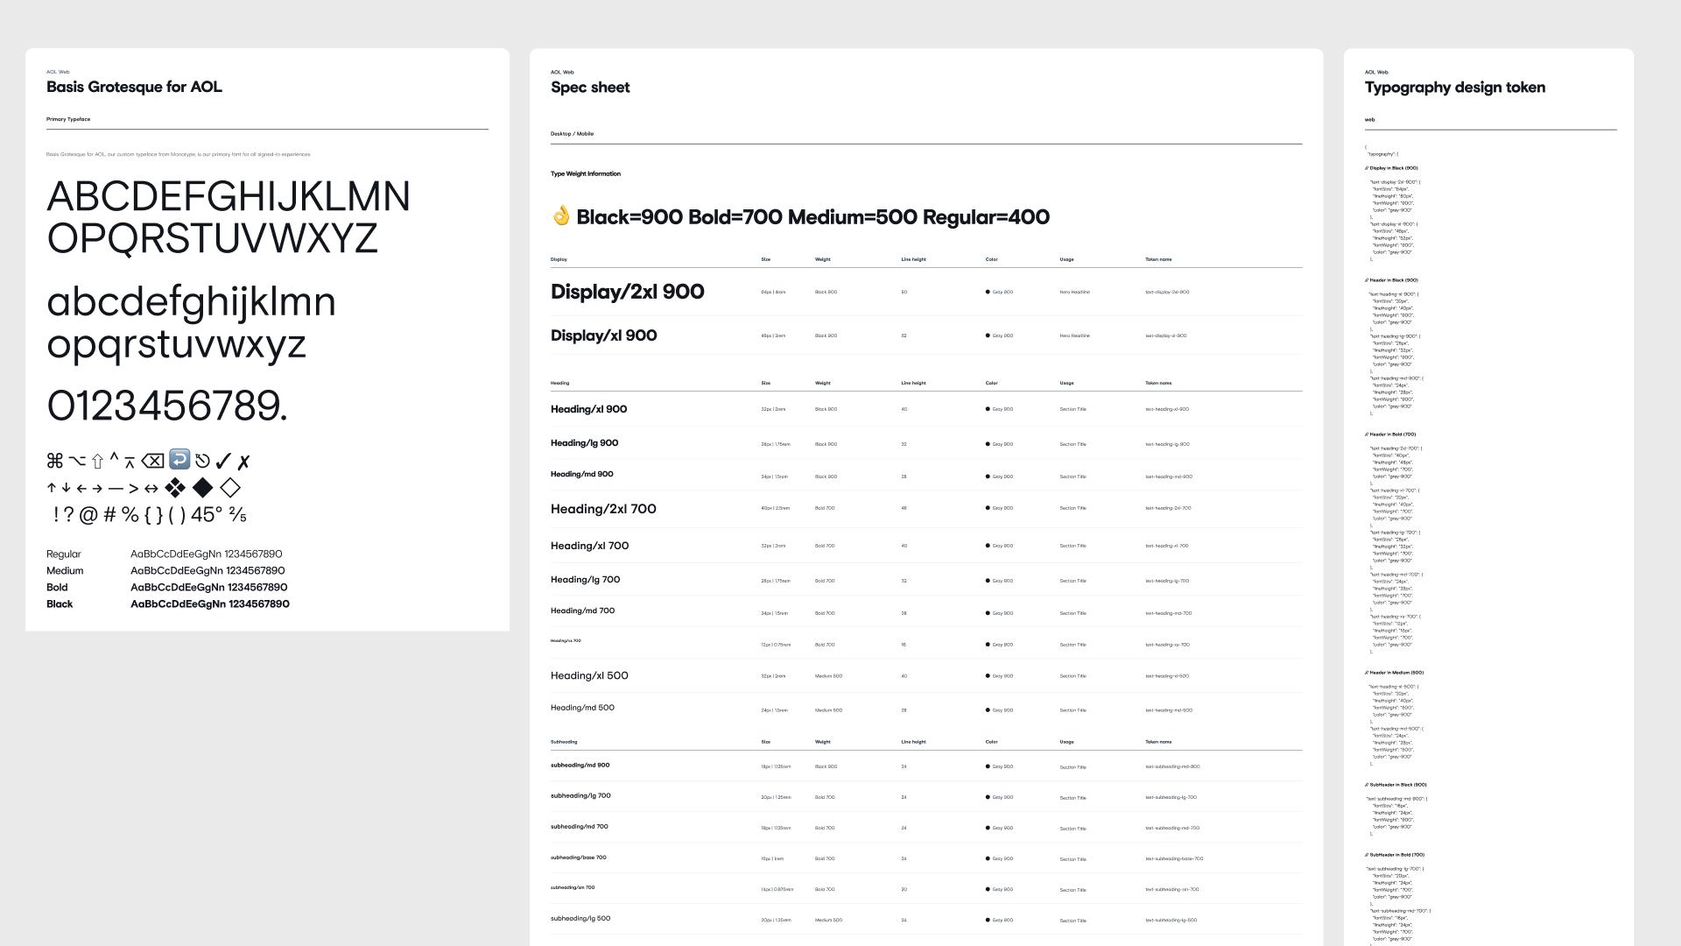Click the 'Heading/2xl 700' sample text
The image size is (1681, 946).
click(x=603, y=509)
